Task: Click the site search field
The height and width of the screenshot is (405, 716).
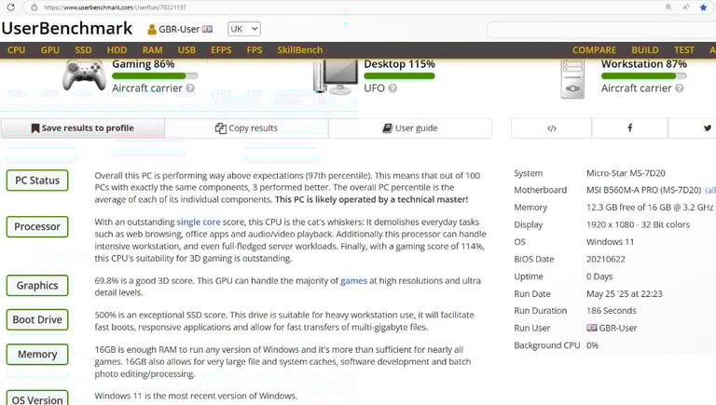Action: click(601, 30)
